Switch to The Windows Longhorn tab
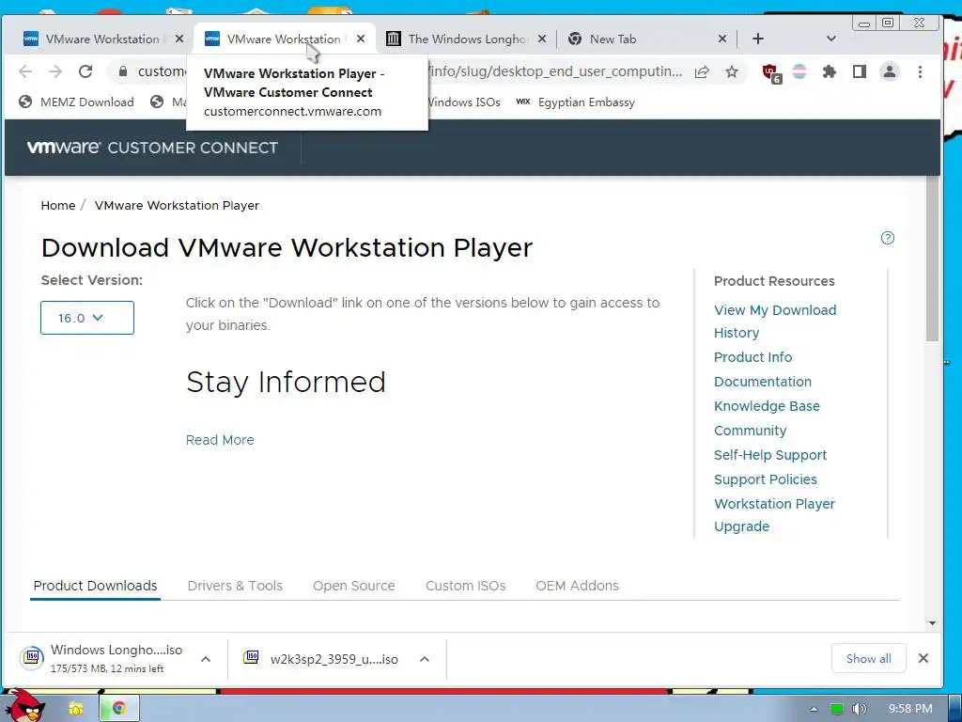This screenshot has height=722, width=962. click(466, 39)
